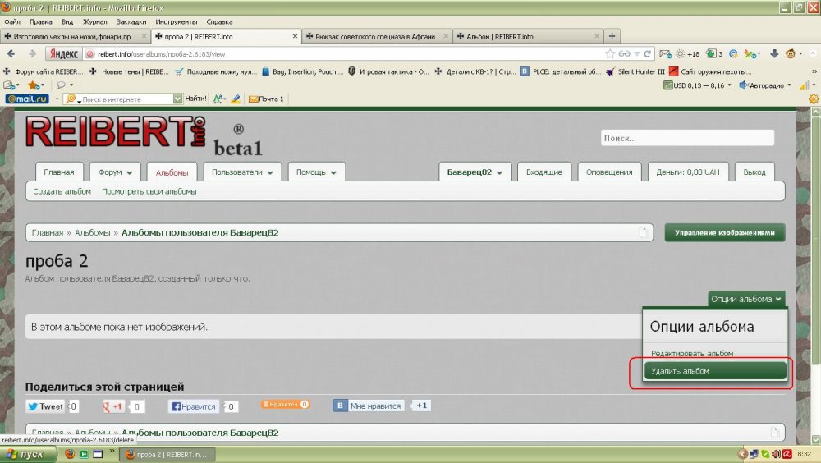The image size is (821, 463).
Task: Expand the Помощь dropdown
Action: [316, 172]
